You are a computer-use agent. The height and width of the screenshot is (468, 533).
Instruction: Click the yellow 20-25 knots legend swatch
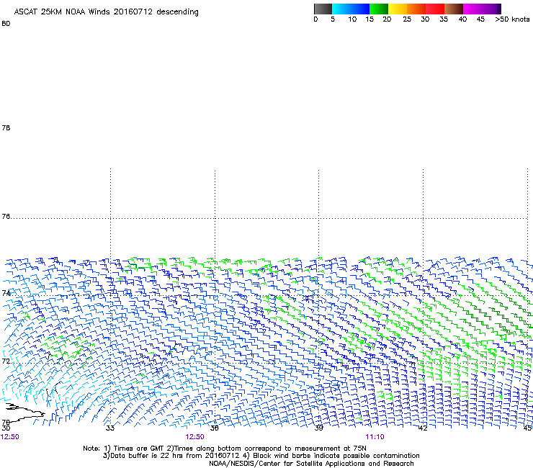[x=398, y=9]
